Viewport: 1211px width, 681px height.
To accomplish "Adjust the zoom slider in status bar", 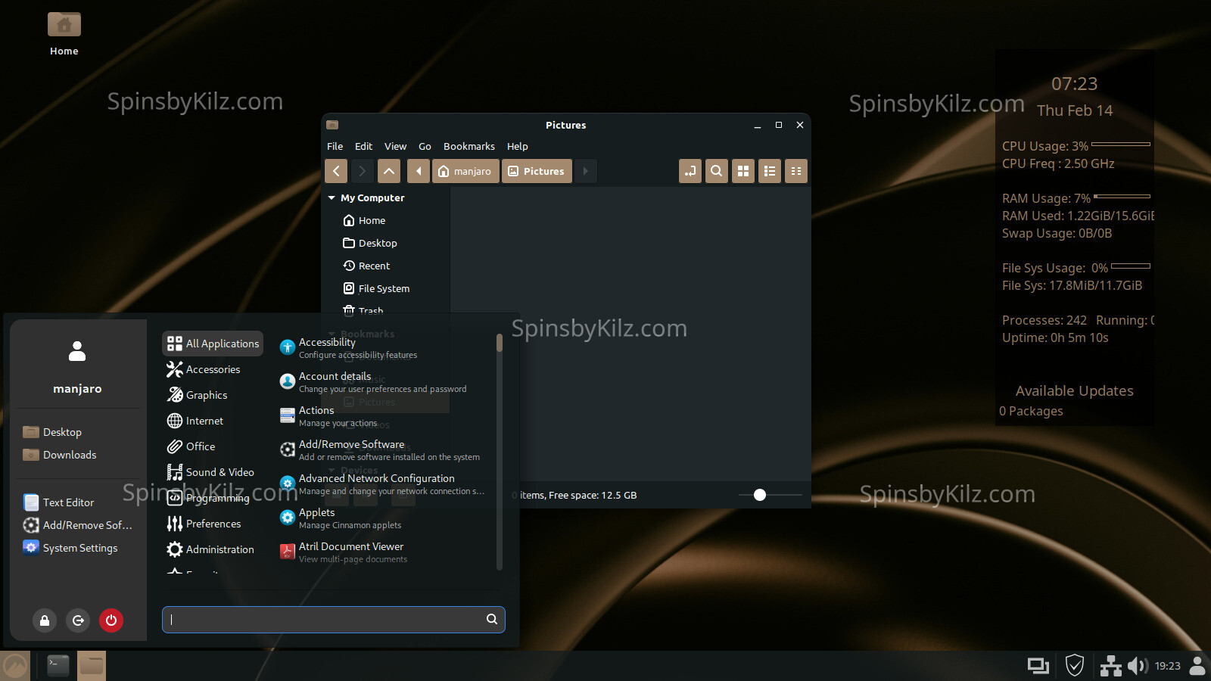I will [x=760, y=495].
